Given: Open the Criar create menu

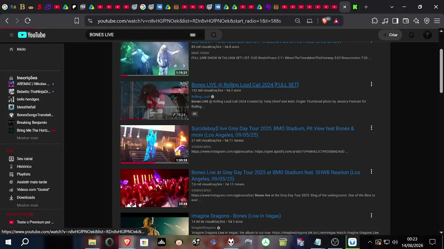Looking at the screenshot, I should (x=390, y=35).
